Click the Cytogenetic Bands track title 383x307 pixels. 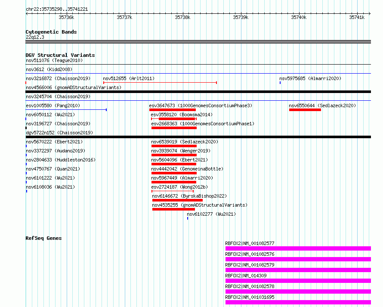point(51,32)
